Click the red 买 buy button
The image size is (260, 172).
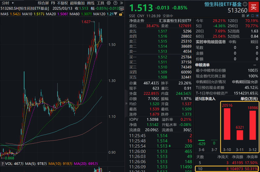click(x=254, y=8)
